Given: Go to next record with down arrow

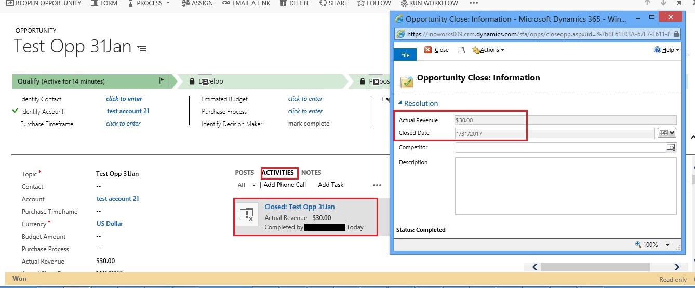Looking at the screenshot, I should pyautogui.click(x=663, y=3).
